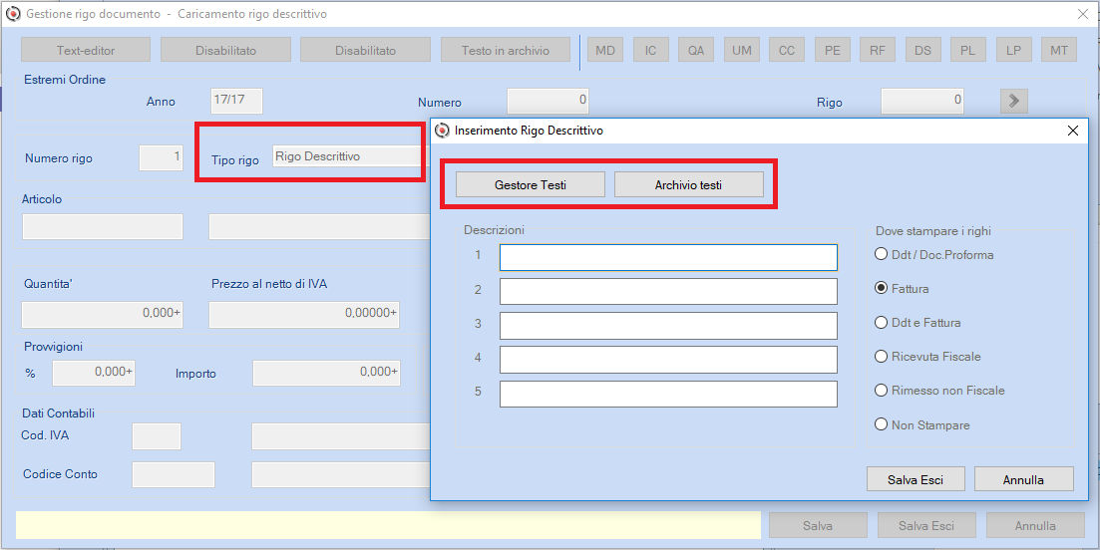
Task: Focus description field 2
Action: (668, 291)
